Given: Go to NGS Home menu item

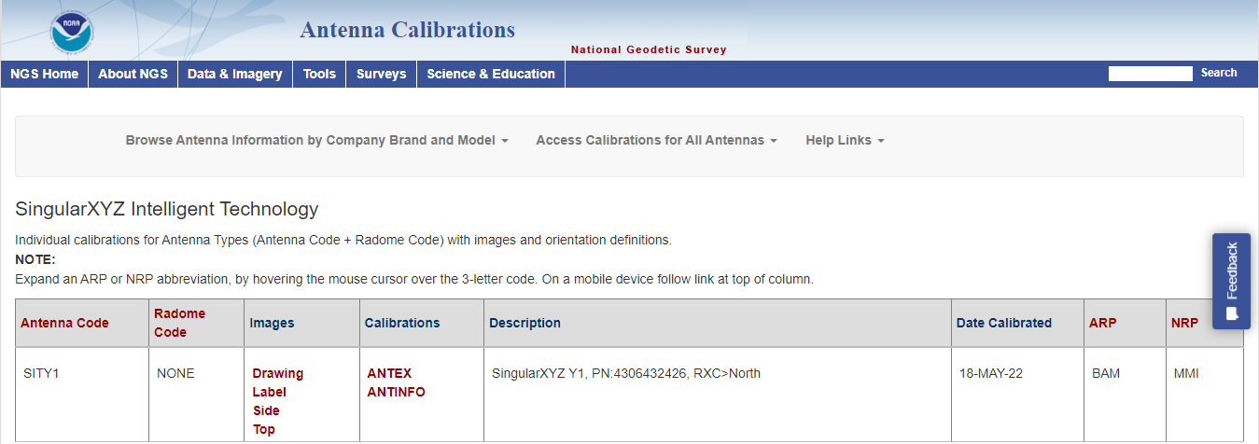Looking at the screenshot, I should point(44,74).
